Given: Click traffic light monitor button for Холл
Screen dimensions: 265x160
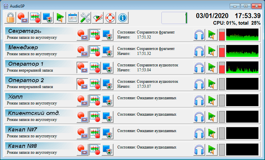Looking at the screenshot, I should click(x=108, y=100).
